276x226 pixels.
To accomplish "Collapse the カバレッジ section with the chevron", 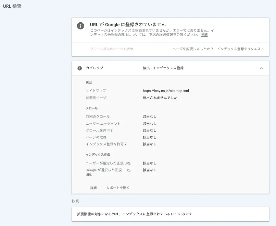I will click(261, 68).
